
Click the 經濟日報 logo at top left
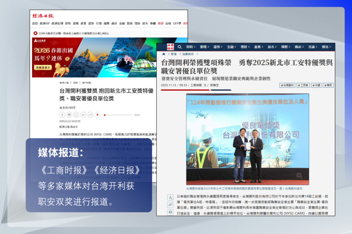point(43,16)
